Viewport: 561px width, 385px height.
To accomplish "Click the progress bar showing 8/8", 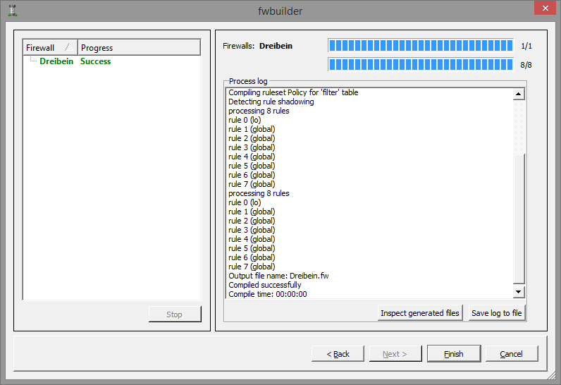I will (420, 65).
